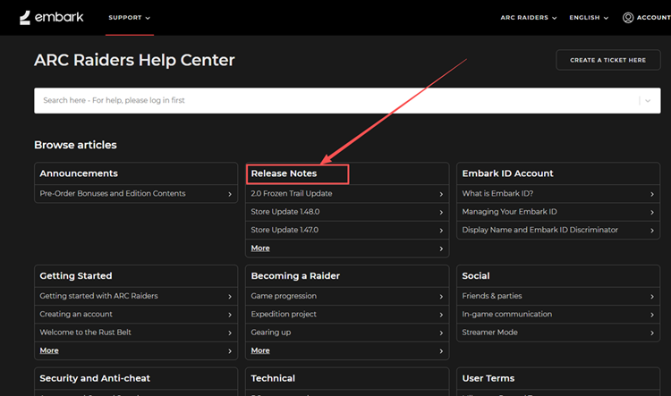Click chevron arrow on Store Update 1.48.0 row
This screenshot has width=671, height=396.
point(441,212)
